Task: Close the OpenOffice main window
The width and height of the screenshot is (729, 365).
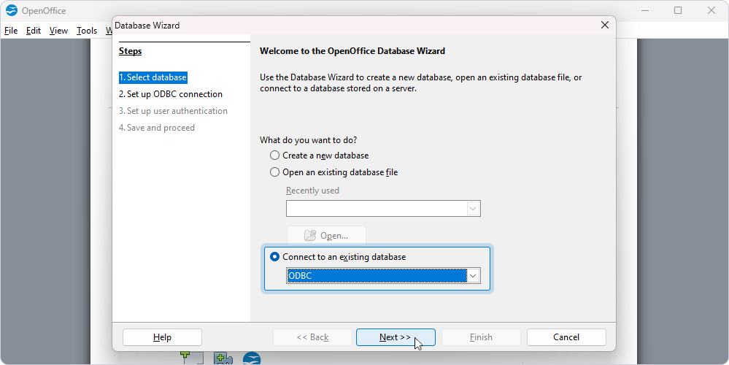Action: 711,10
